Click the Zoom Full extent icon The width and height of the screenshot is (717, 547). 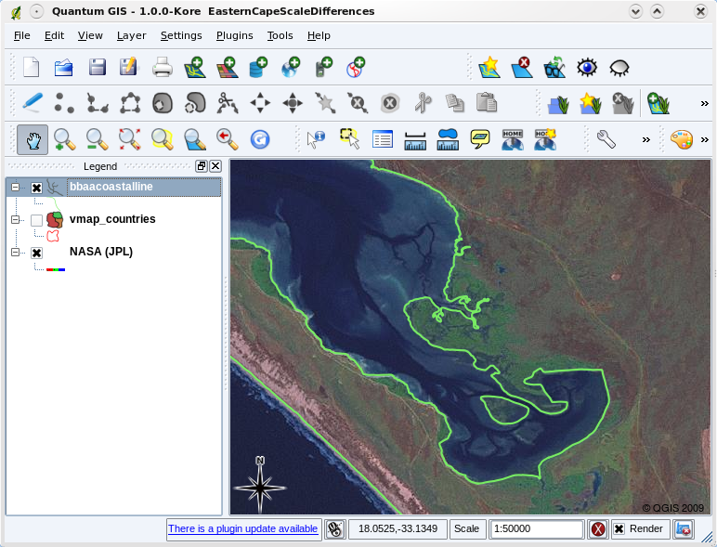point(129,139)
